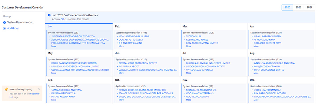Screen dimensions: 318x109
Task: Click Add Group link
Action: tap(13, 28)
